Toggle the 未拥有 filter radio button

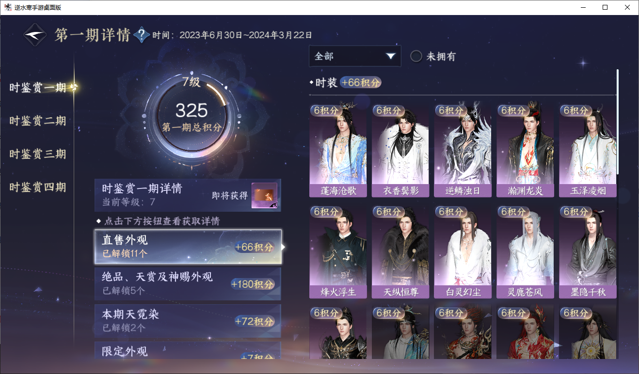[416, 56]
